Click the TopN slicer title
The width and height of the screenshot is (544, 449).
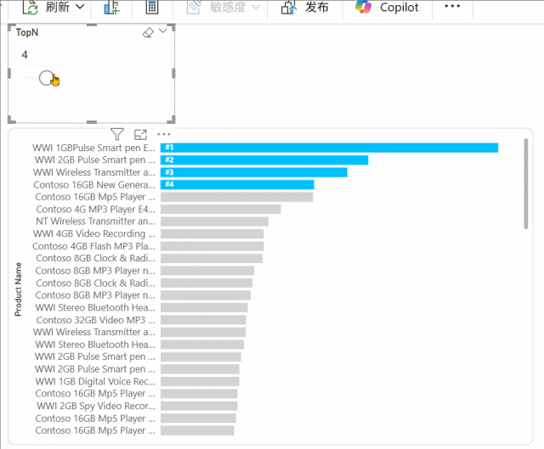pyautogui.click(x=27, y=32)
